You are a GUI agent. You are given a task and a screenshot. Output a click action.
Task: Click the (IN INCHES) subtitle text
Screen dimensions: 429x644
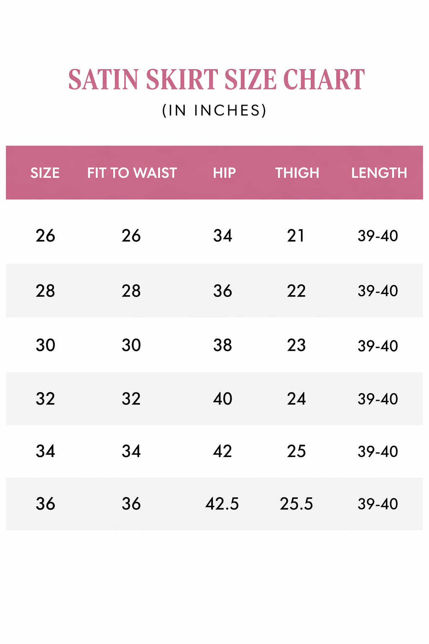214,111
